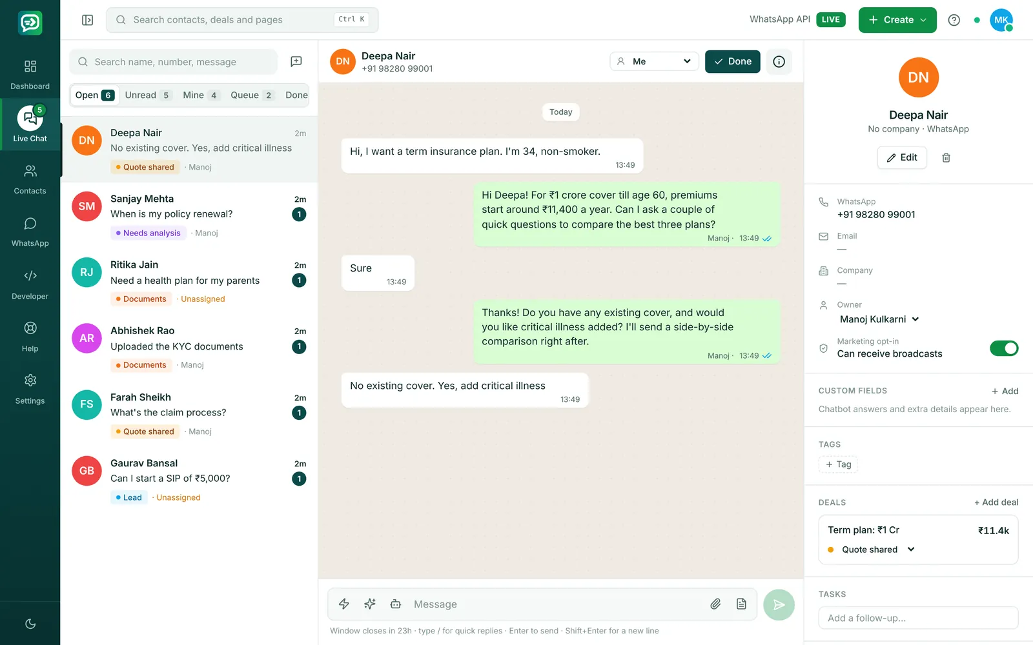Click the global search contacts field

click(x=242, y=20)
